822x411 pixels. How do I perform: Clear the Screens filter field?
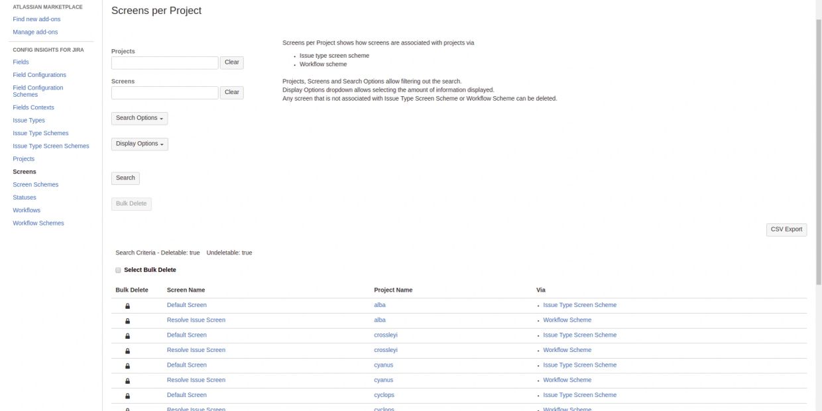(232, 93)
